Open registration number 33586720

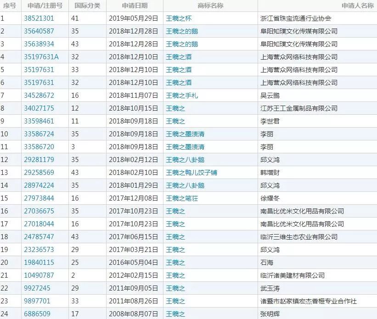[39, 147]
